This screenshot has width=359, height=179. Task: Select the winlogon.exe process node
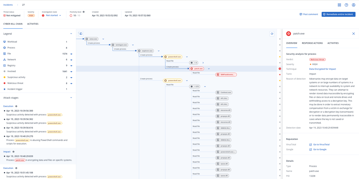[119, 45]
